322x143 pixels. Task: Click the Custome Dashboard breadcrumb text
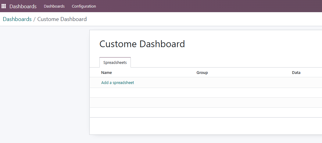[62, 19]
